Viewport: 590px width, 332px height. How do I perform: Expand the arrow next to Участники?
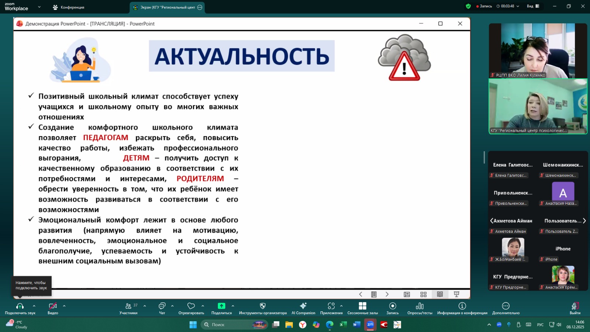click(x=145, y=306)
